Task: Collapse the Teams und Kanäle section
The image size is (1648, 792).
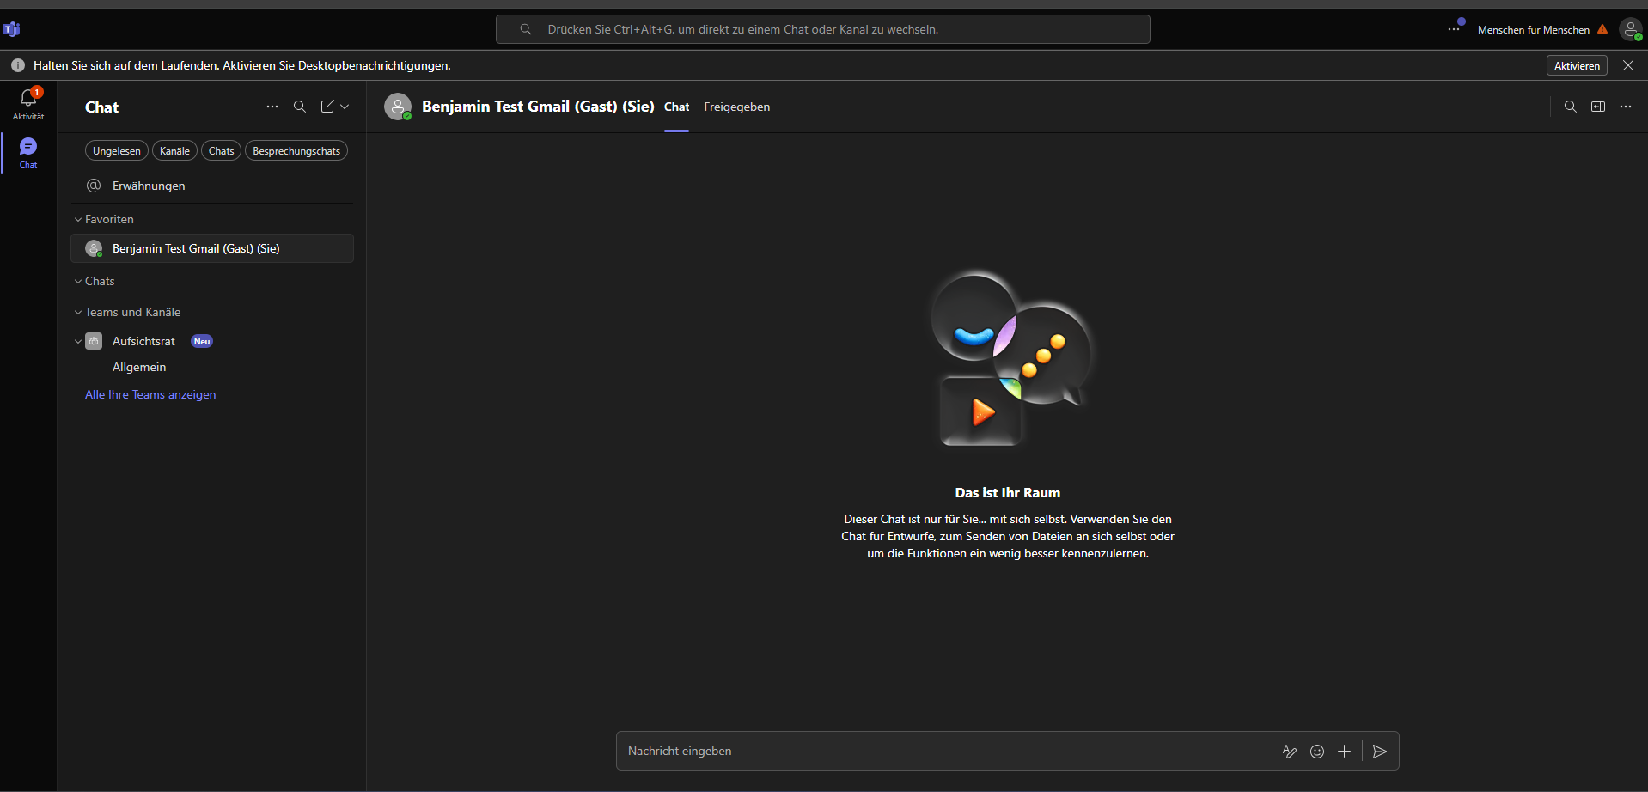Action: (x=78, y=313)
